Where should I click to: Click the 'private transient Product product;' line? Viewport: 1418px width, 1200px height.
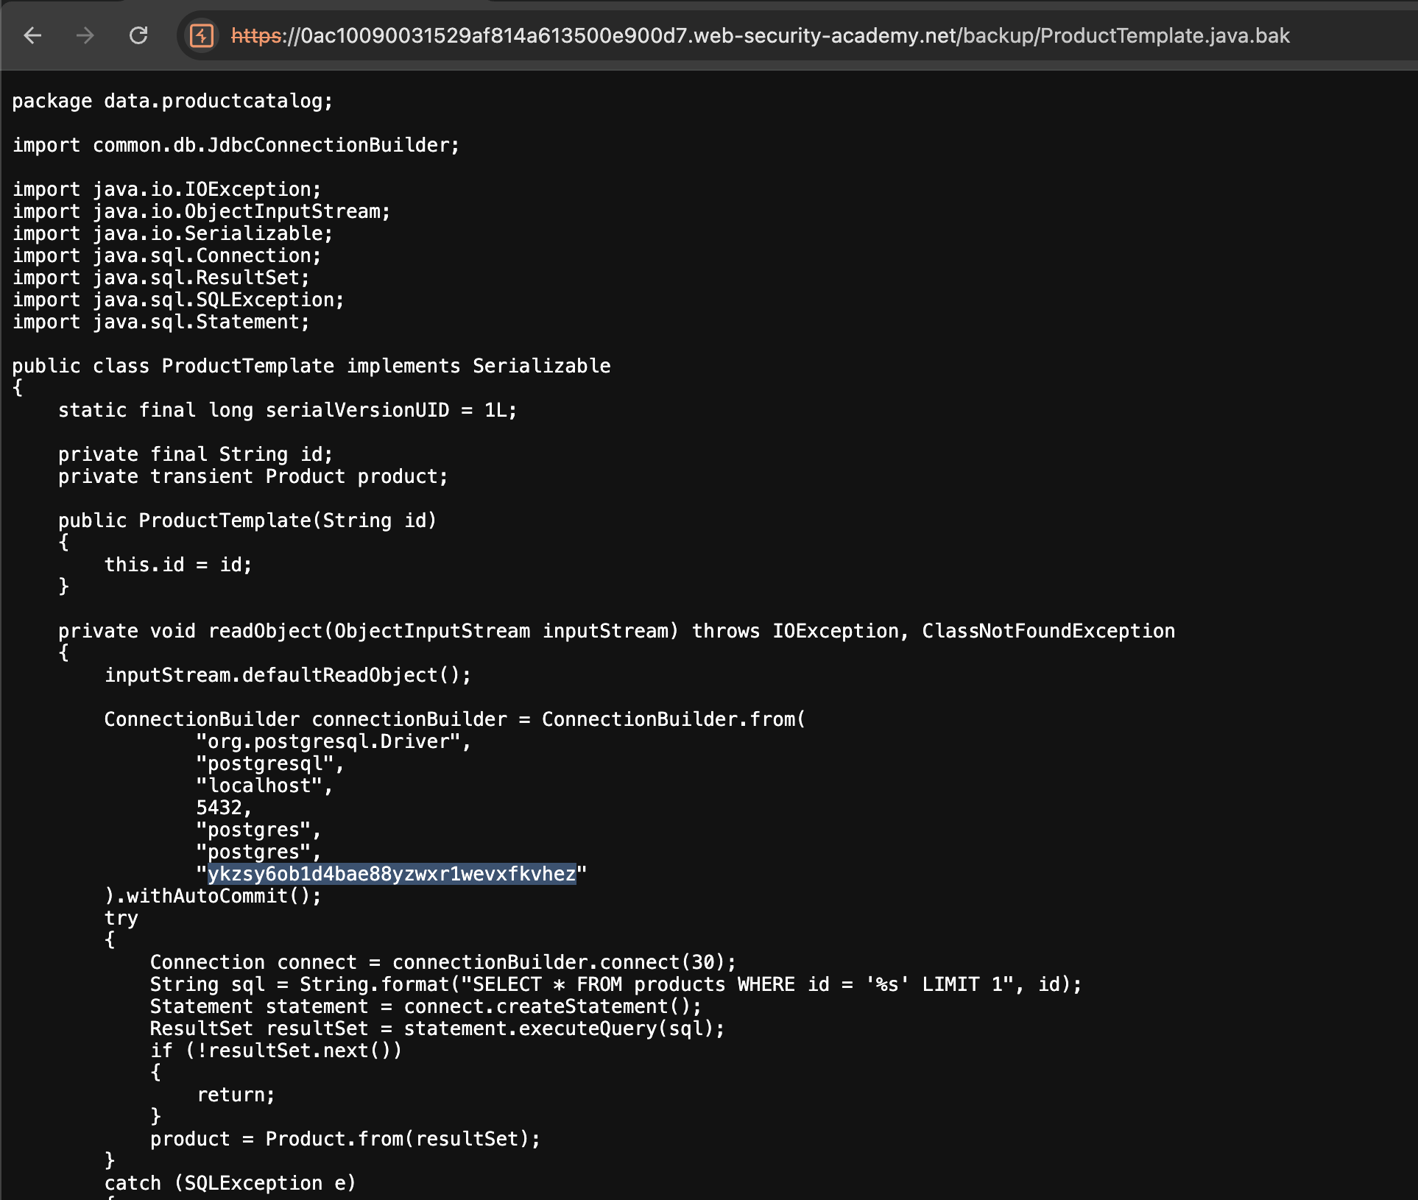[253, 476]
